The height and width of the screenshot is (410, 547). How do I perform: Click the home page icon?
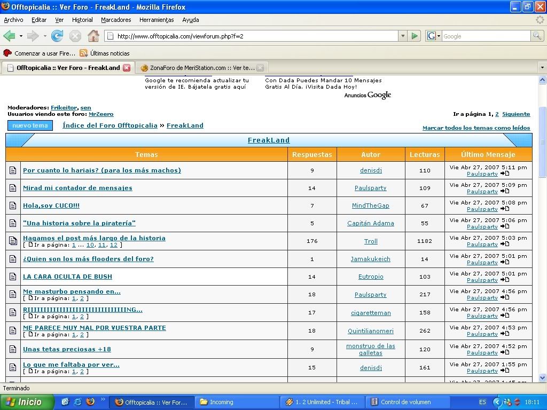[x=93, y=36]
